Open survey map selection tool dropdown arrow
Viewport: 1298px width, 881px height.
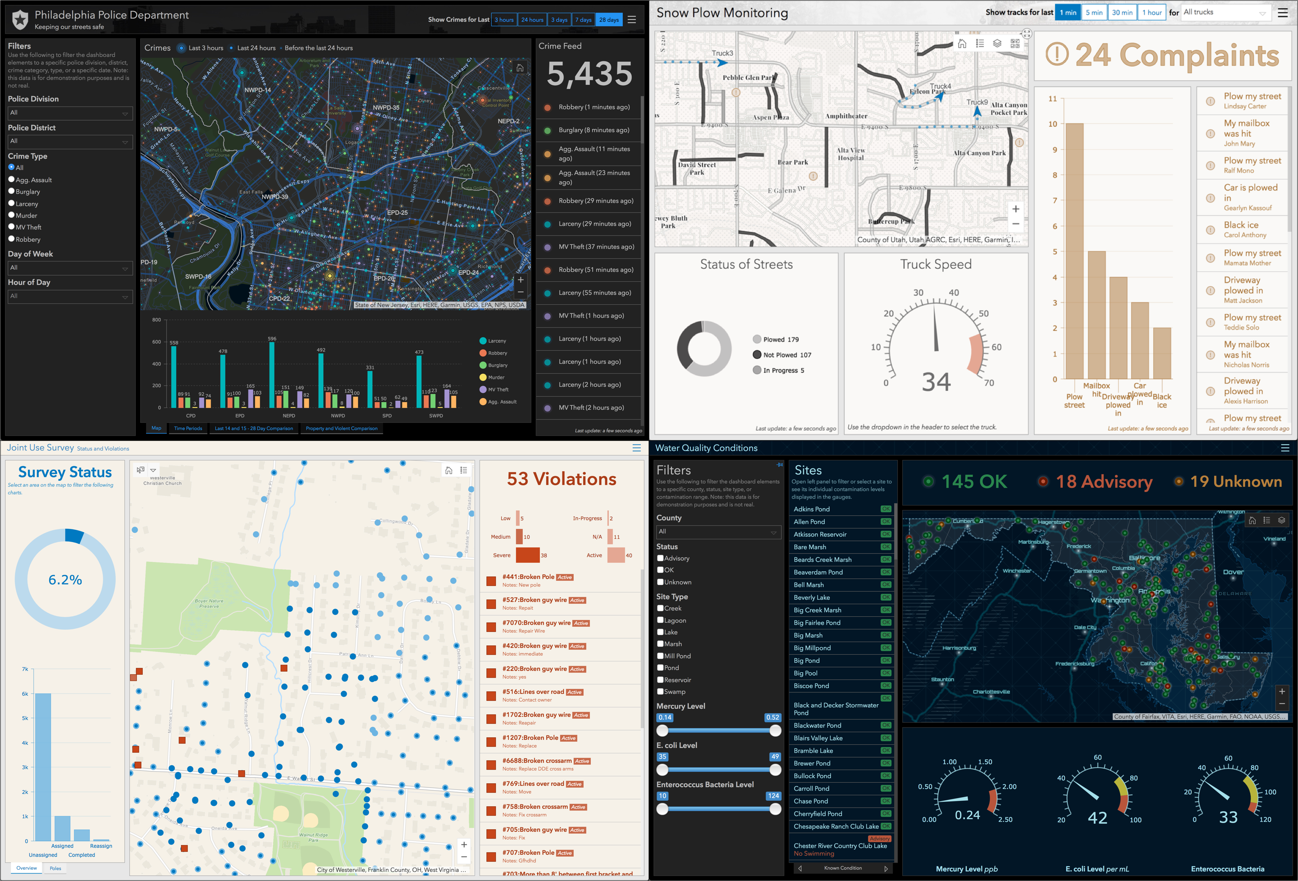point(153,470)
